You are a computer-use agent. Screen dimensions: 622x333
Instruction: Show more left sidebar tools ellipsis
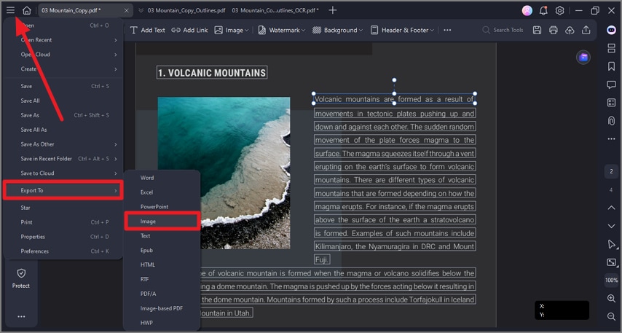point(21,316)
